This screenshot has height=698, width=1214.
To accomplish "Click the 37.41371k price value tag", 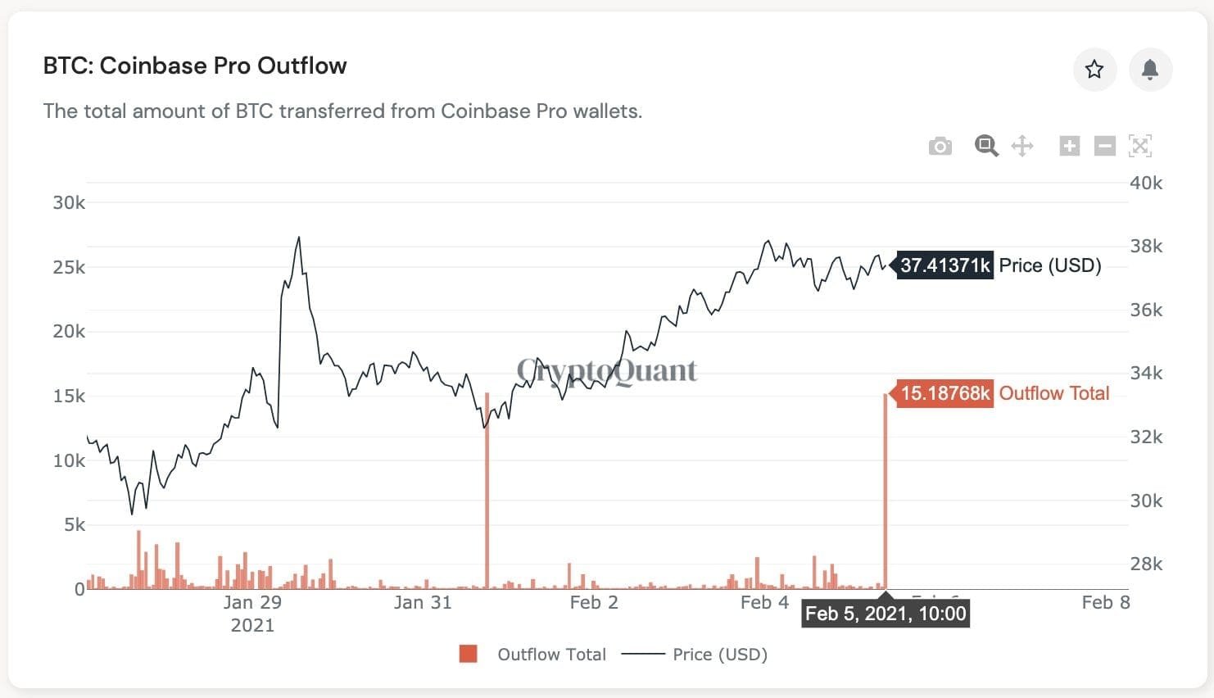I will click(943, 265).
